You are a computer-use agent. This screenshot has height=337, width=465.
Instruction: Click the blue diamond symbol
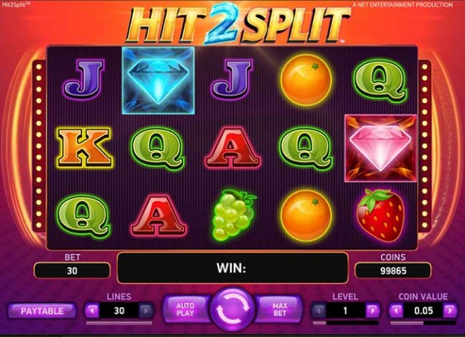(x=158, y=81)
